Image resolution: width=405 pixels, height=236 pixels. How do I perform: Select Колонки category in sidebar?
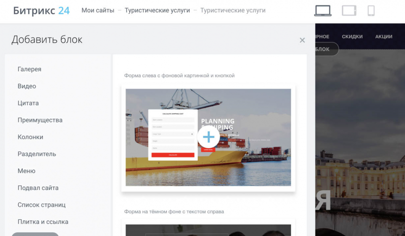click(x=30, y=137)
